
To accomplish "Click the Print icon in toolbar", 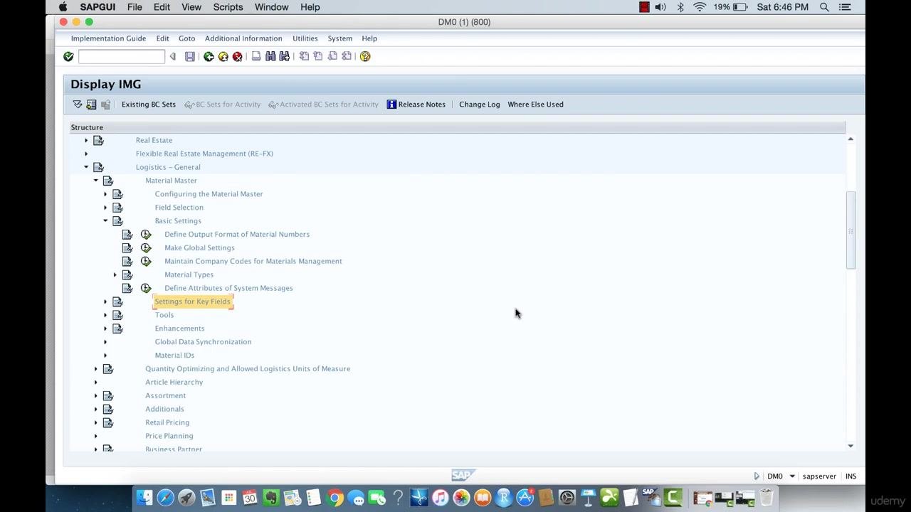I will (256, 56).
